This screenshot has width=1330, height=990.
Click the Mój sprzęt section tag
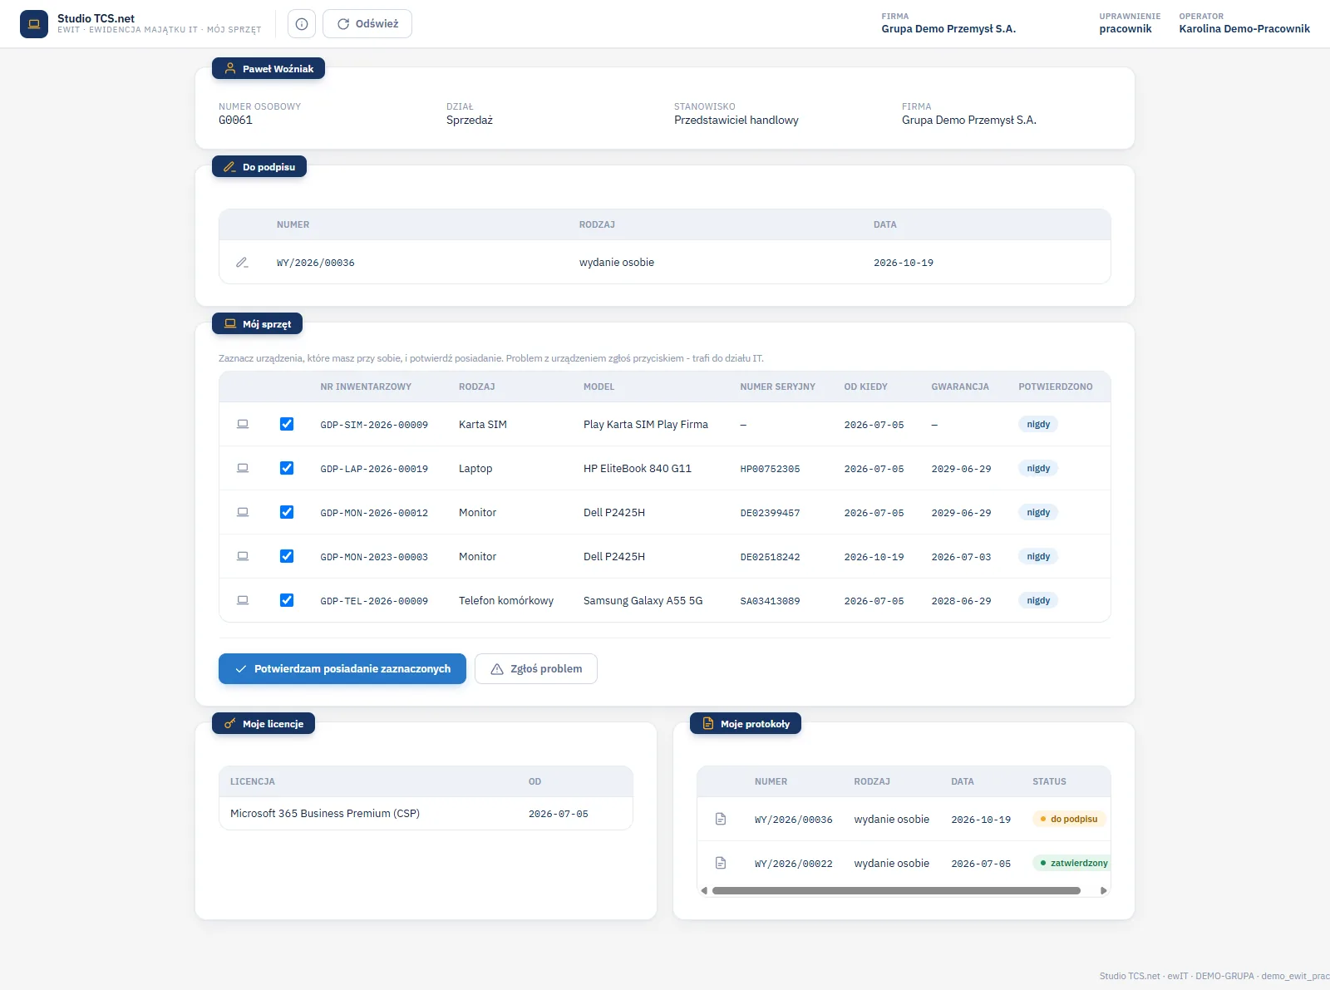coord(258,324)
